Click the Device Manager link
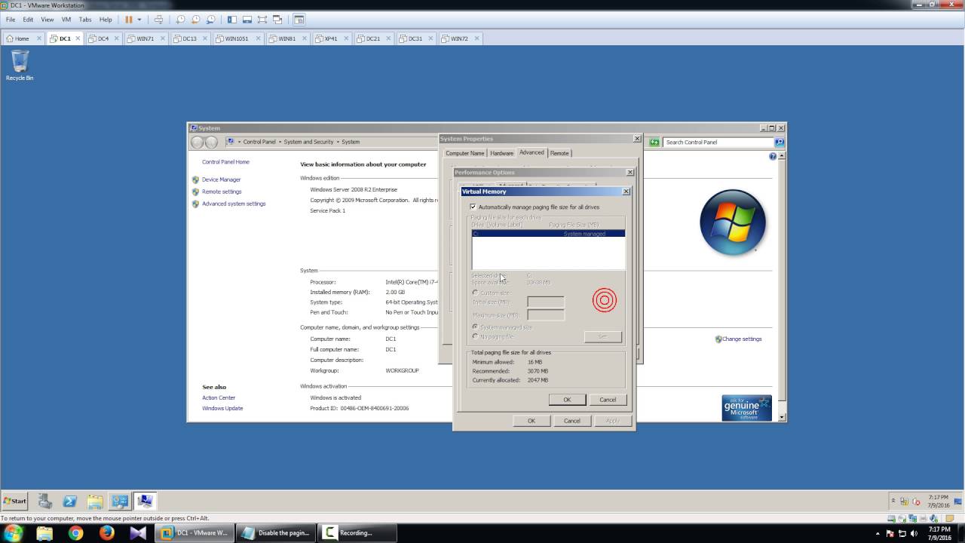Viewport: 965px width, 543px height. 221,179
